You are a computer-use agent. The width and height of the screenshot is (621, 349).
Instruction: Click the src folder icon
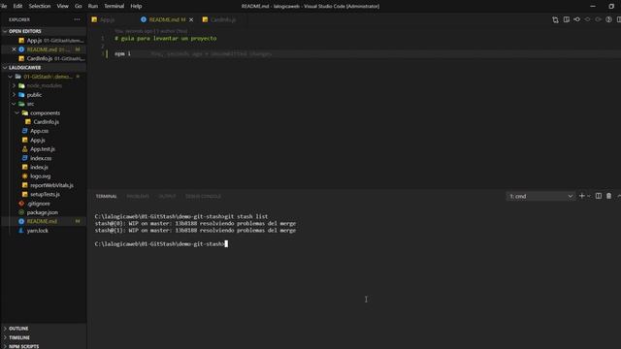(x=21, y=104)
